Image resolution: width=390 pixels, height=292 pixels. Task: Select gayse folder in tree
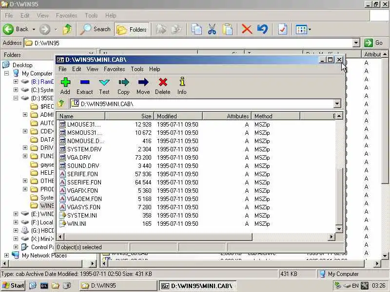[x=47, y=164]
